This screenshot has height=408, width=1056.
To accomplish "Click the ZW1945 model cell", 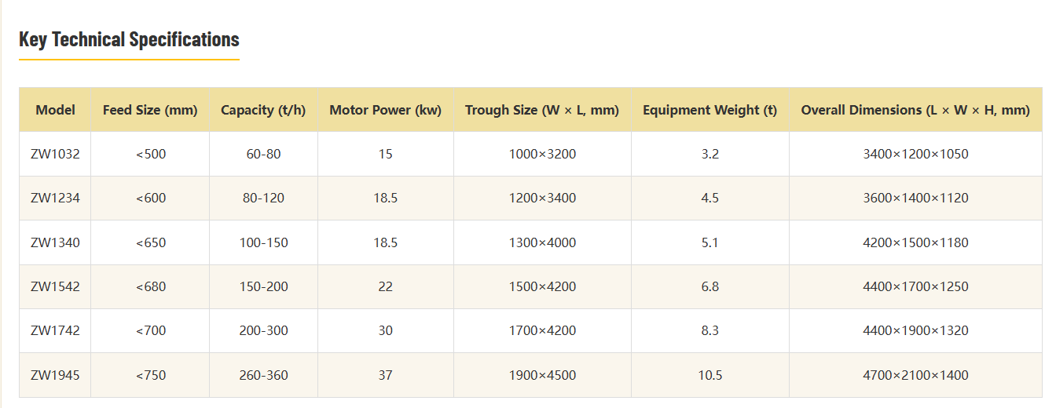I will click(x=55, y=375).
